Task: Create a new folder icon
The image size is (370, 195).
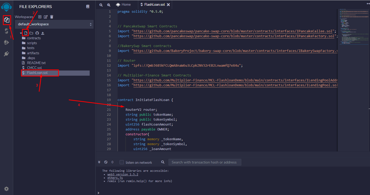Action: pos(31,33)
